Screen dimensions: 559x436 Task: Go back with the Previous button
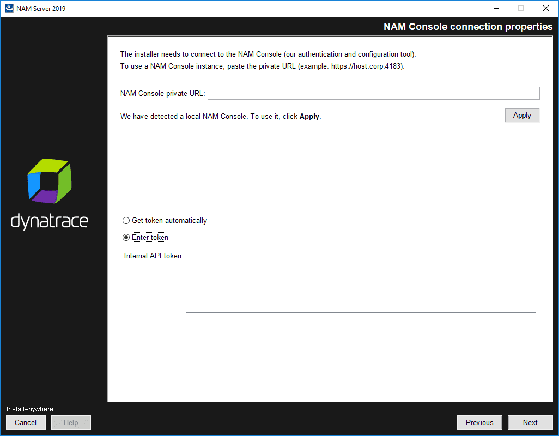point(479,422)
